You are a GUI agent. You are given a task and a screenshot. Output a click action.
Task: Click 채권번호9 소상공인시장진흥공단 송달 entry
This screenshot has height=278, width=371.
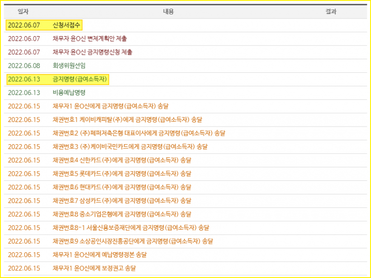(133, 241)
